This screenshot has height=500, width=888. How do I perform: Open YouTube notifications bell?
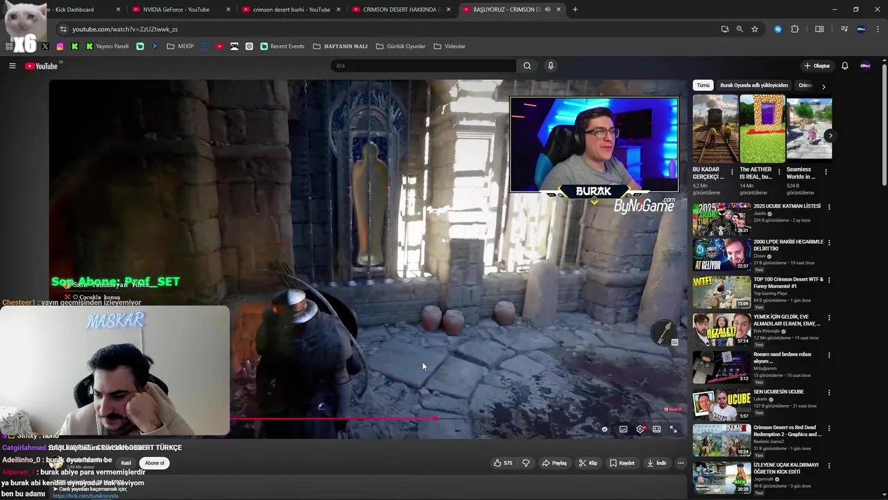pos(845,66)
